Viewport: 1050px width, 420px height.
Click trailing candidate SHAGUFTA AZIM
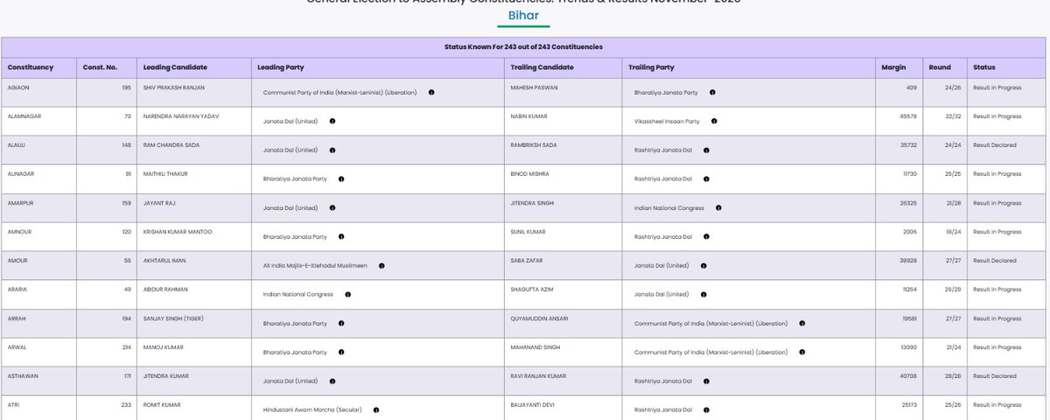click(532, 290)
